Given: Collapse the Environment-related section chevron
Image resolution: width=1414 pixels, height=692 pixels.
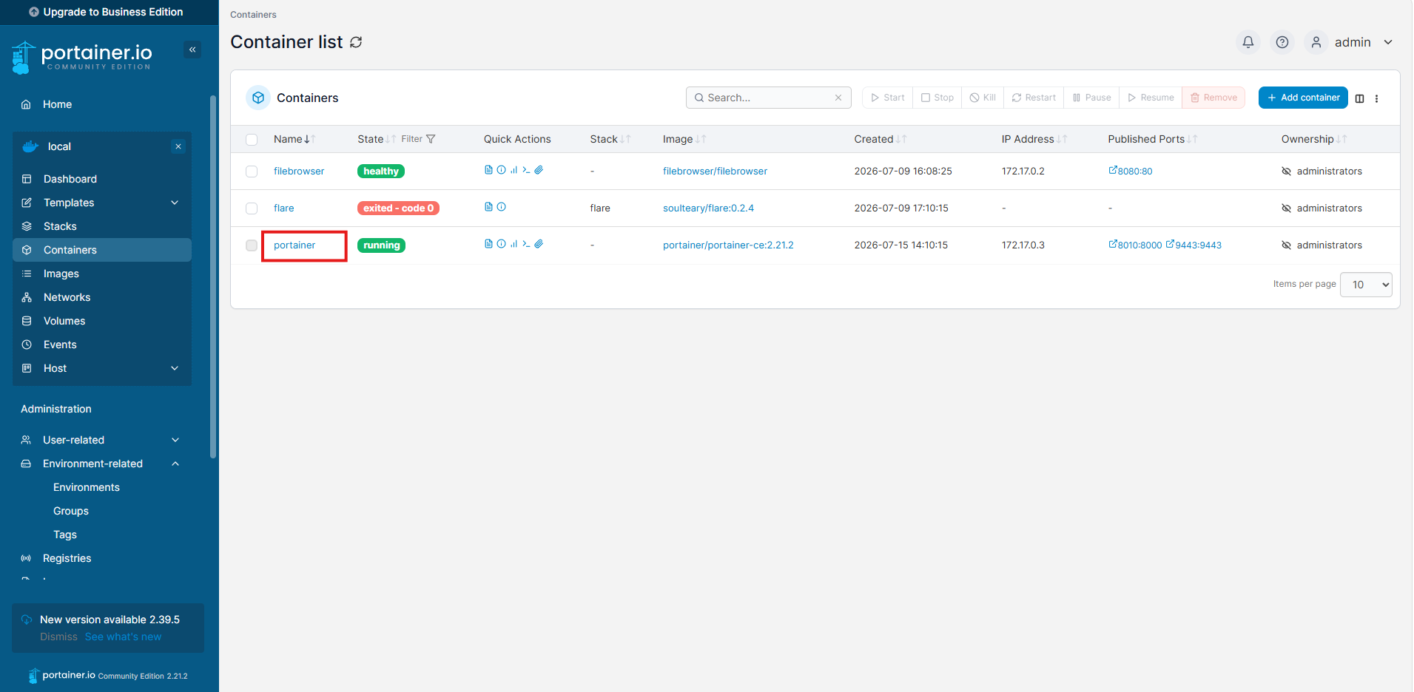Looking at the screenshot, I should click(x=175, y=464).
